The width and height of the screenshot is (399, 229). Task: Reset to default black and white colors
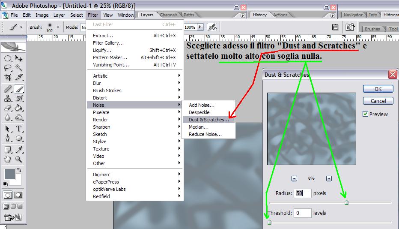click(x=5, y=184)
